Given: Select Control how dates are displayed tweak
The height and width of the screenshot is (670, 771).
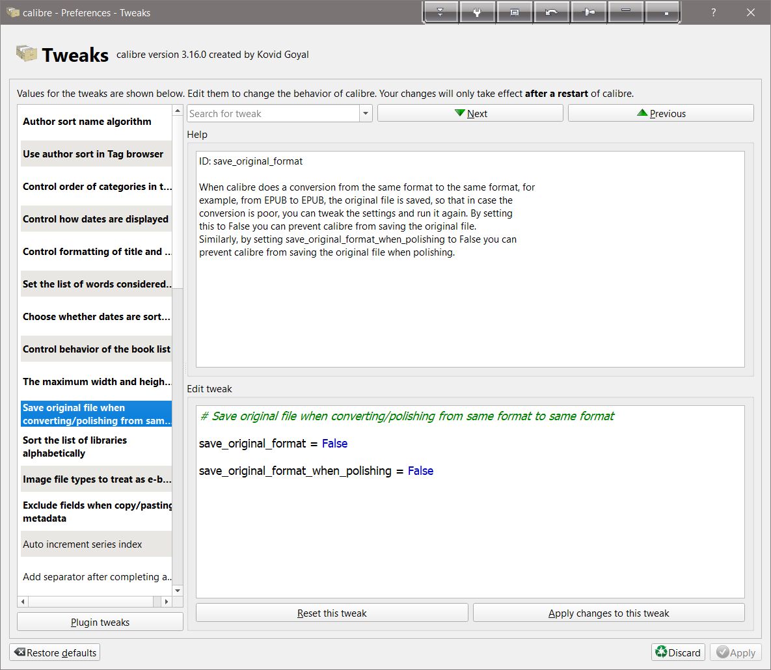Looking at the screenshot, I should [96, 219].
